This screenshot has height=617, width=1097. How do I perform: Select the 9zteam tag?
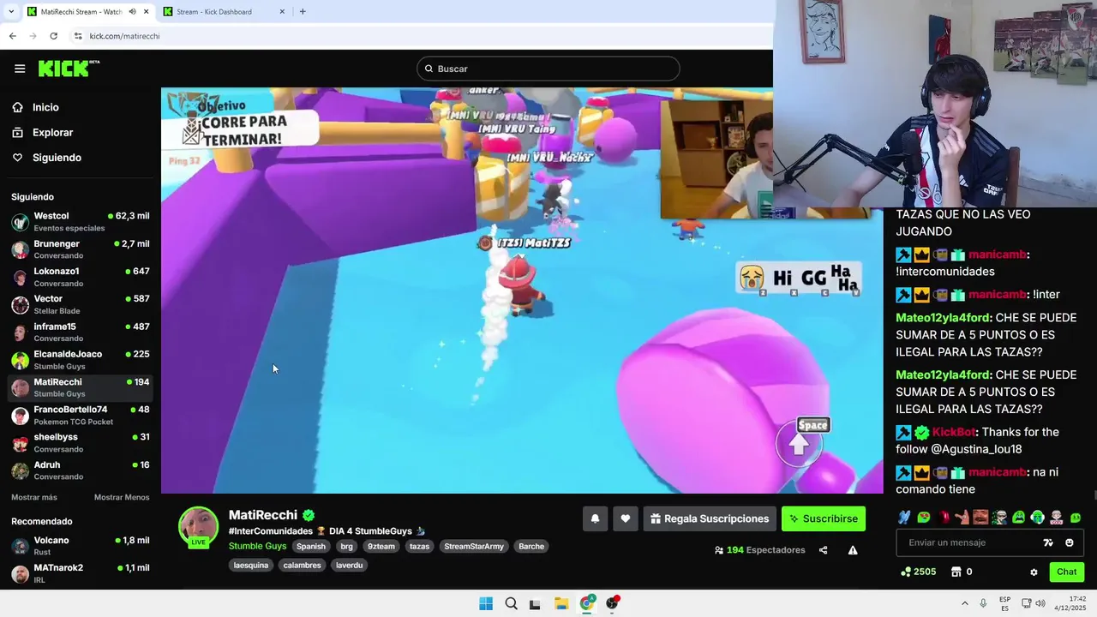point(381,546)
